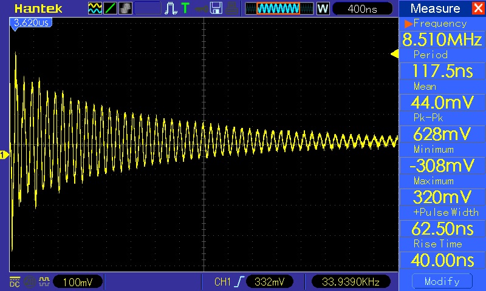The width and height of the screenshot is (486, 291).
Task: Click the DC coupling icon
Action: click(x=15, y=282)
